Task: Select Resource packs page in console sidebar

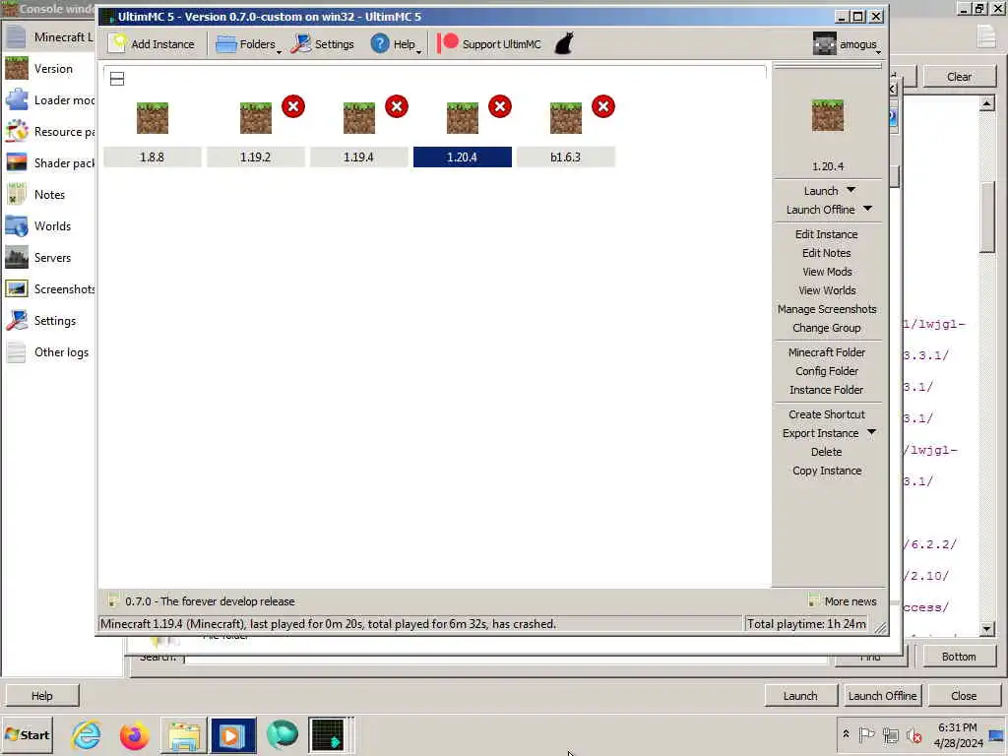Action: tap(48, 132)
